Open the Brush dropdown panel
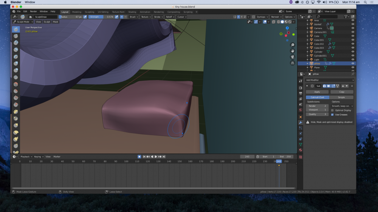This screenshot has width=378, height=212. [x=134, y=17]
